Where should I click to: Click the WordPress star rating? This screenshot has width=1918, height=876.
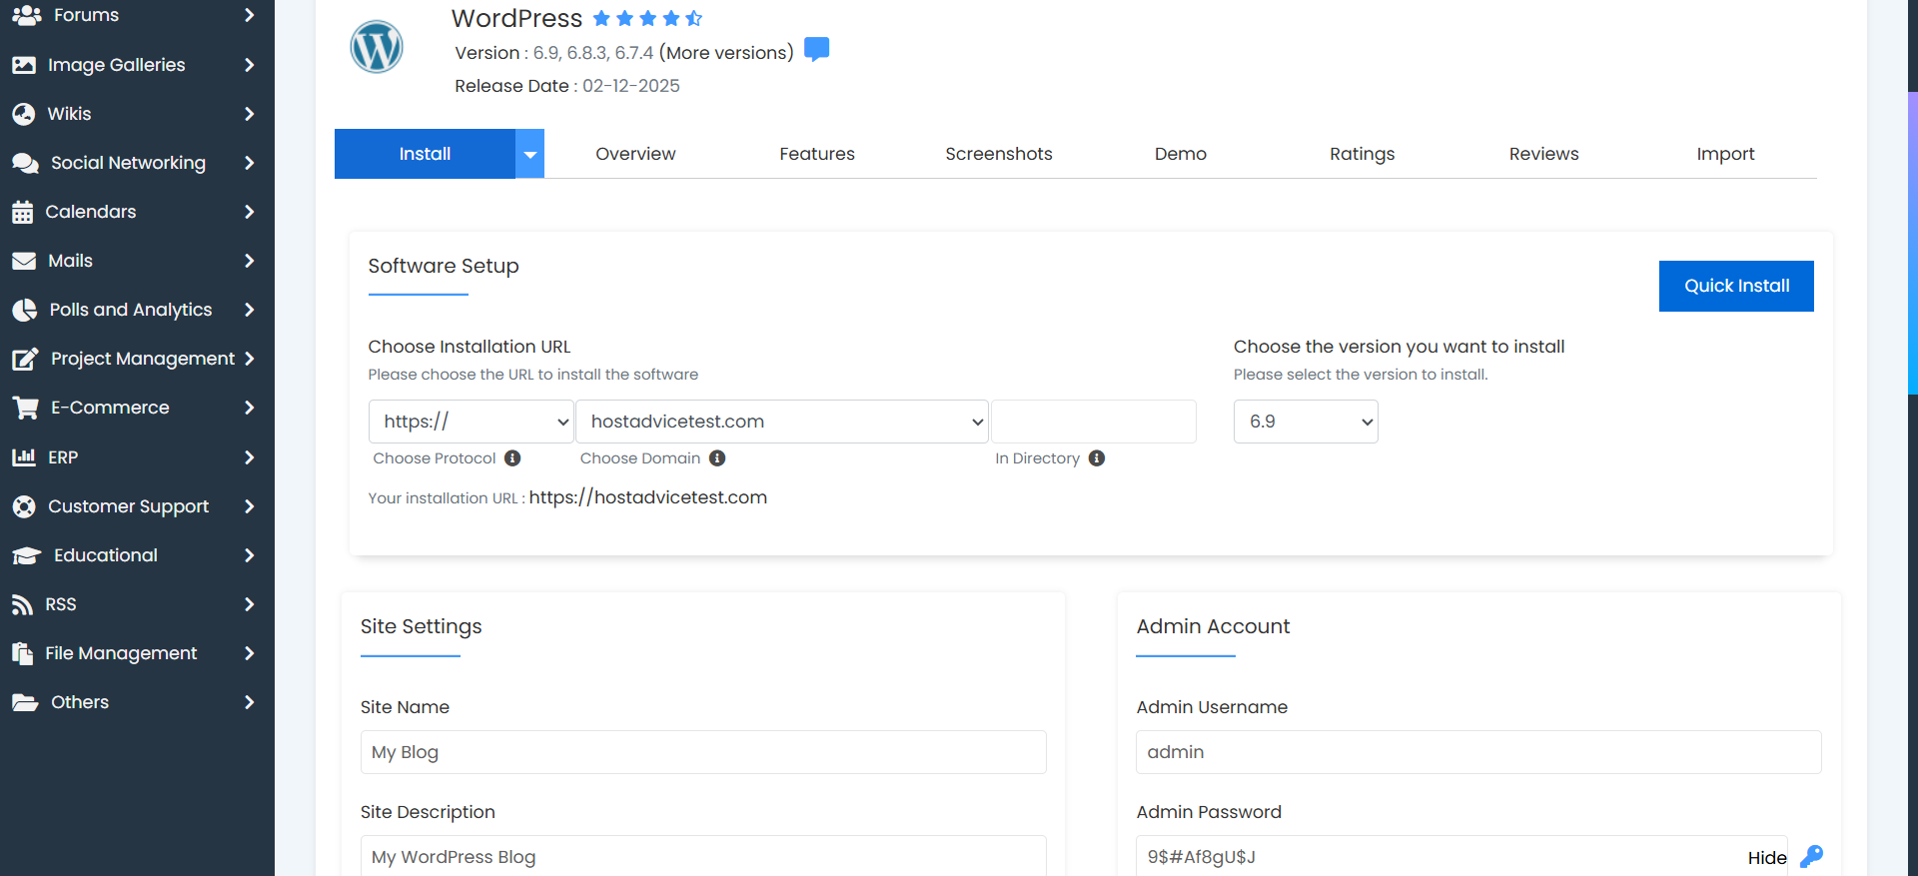647,18
